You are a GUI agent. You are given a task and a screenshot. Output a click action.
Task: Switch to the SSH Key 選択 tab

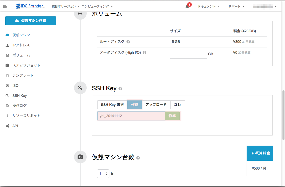(112, 104)
